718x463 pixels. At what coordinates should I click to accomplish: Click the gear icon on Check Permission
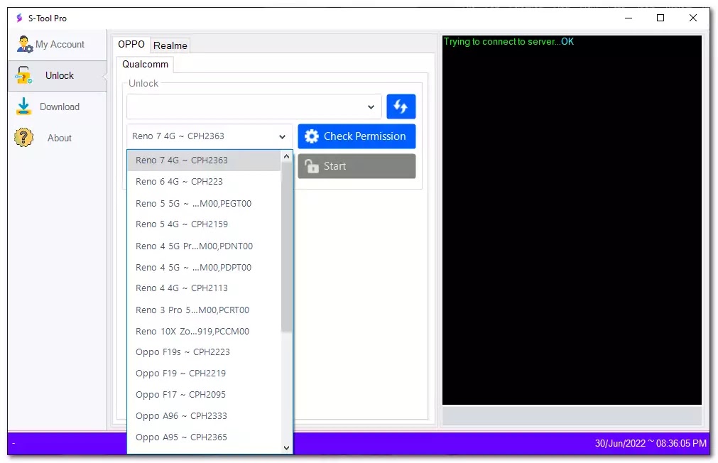pyautogui.click(x=311, y=136)
